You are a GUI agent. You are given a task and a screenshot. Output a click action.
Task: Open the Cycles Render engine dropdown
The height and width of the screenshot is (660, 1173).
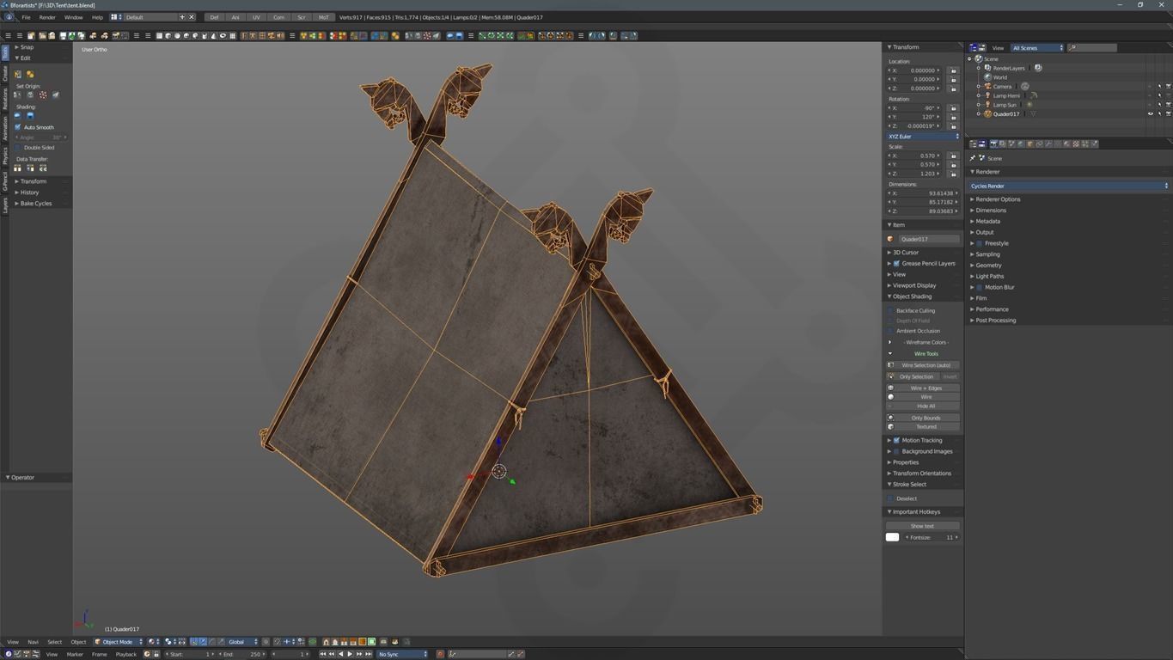1068,186
